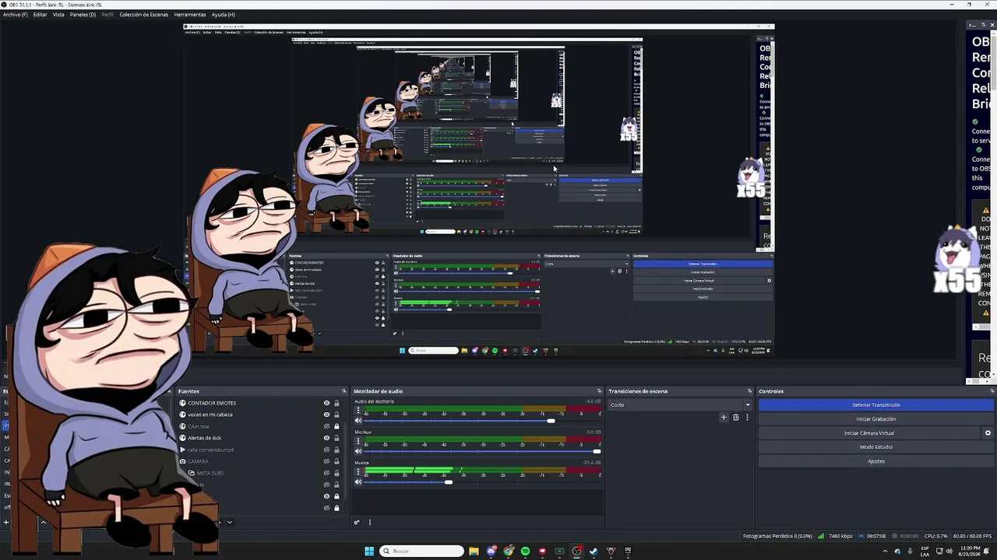Open Audio del escritorio options menu
997x560 pixels.
pos(358,411)
